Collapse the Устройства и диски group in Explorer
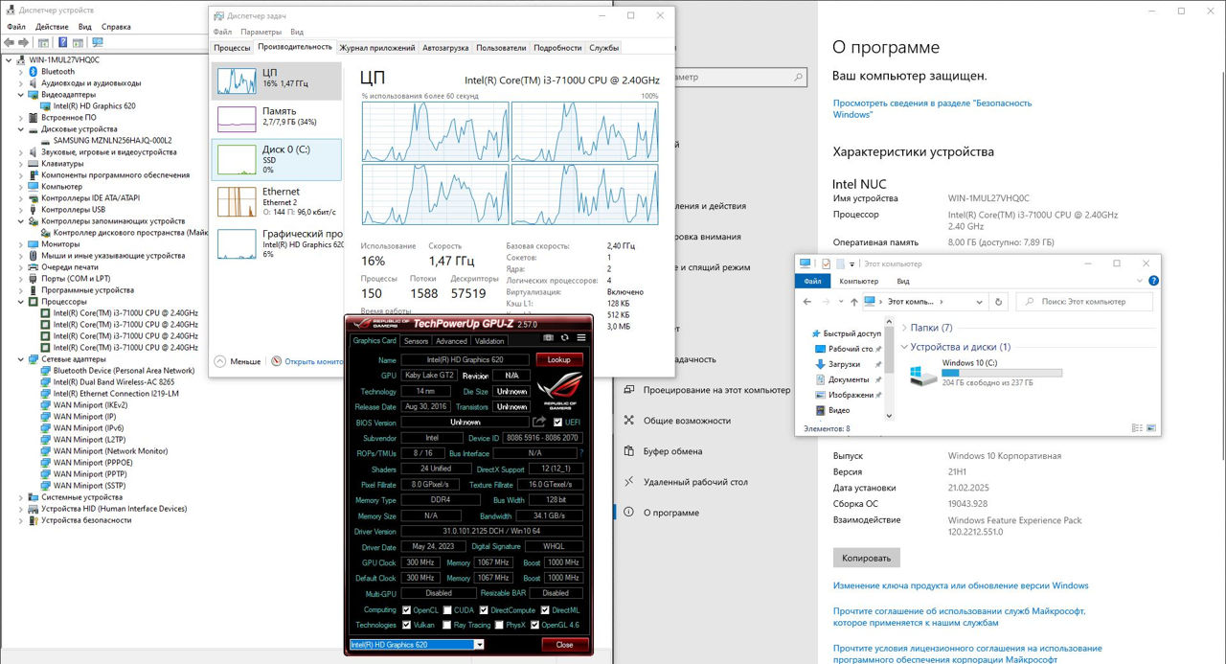Screen dimensions: 1226x664 click(904, 347)
